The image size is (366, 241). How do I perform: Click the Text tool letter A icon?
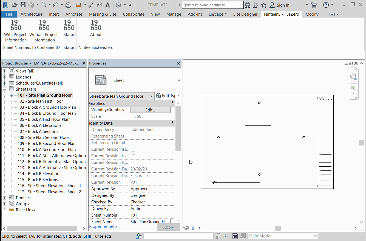(108, 5)
